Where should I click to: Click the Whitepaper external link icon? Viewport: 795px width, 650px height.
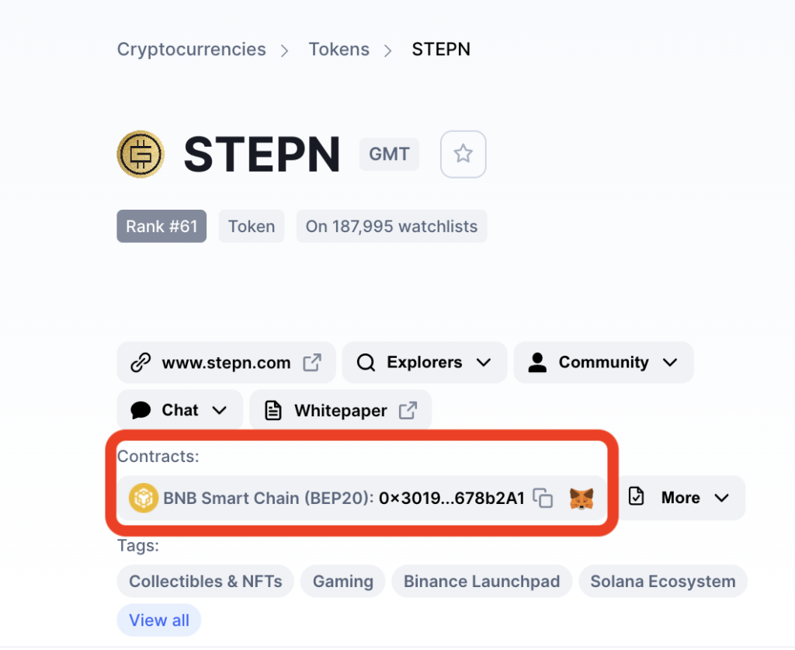[408, 410]
